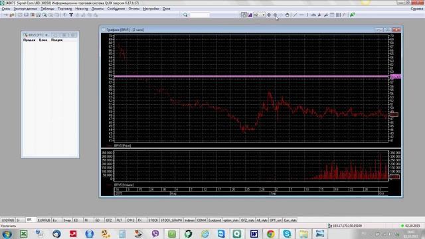Switch to the COMM tab

point(201,220)
